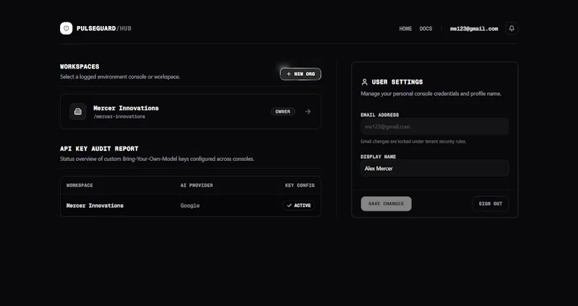Click the User Settings heading text
The height and width of the screenshot is (306, 578).
pos(397,82)
